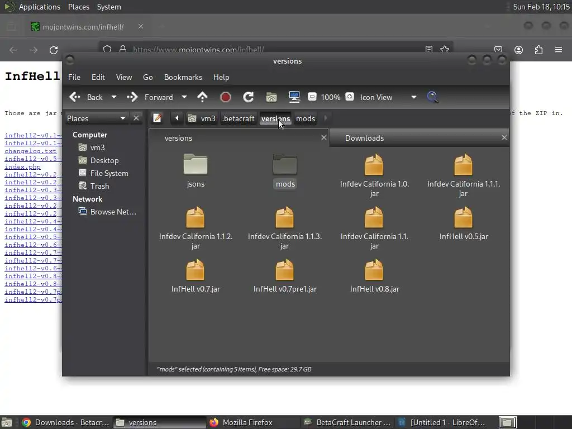Open Forward history dropdown arrow

point(184,97)
